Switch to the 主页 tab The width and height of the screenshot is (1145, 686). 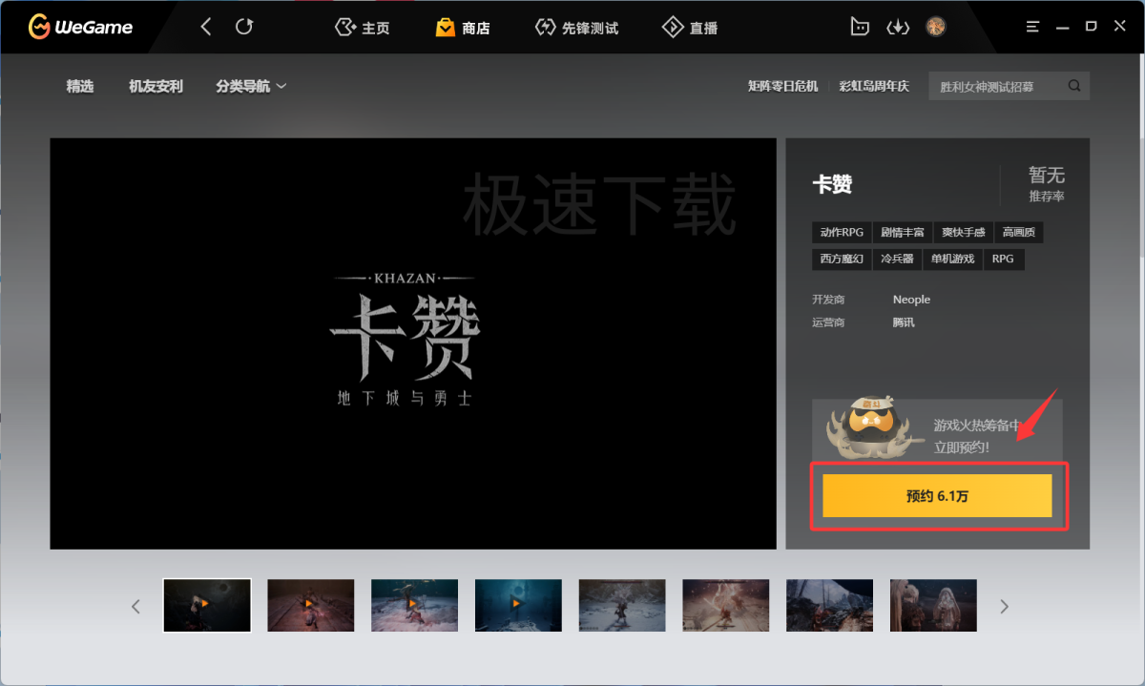[363, 28]
